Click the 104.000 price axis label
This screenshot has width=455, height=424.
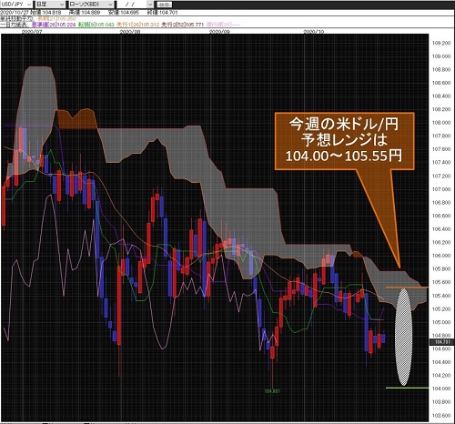click(441, 389)
